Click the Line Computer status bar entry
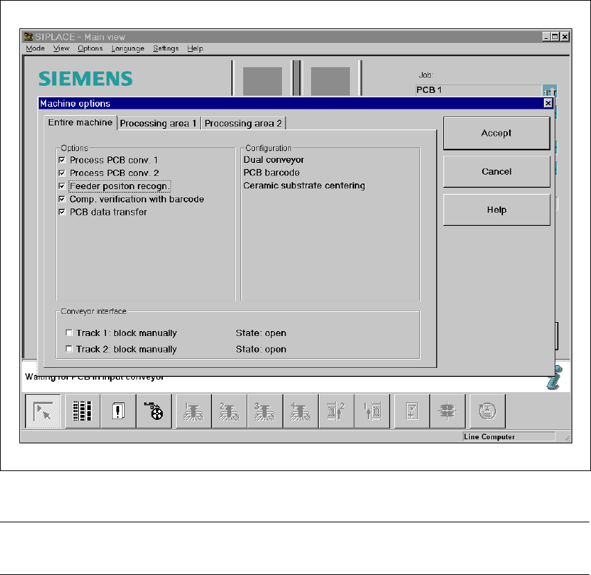Screen dimensions: 591x575 509,436
